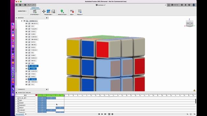This screenshot has width=207, height=116.
Task: Click the extensions icon near the job status
Action: click(x=182, y=5)
